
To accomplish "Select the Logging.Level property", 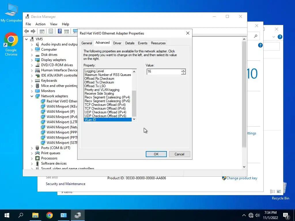I will (x=108, y=71).
